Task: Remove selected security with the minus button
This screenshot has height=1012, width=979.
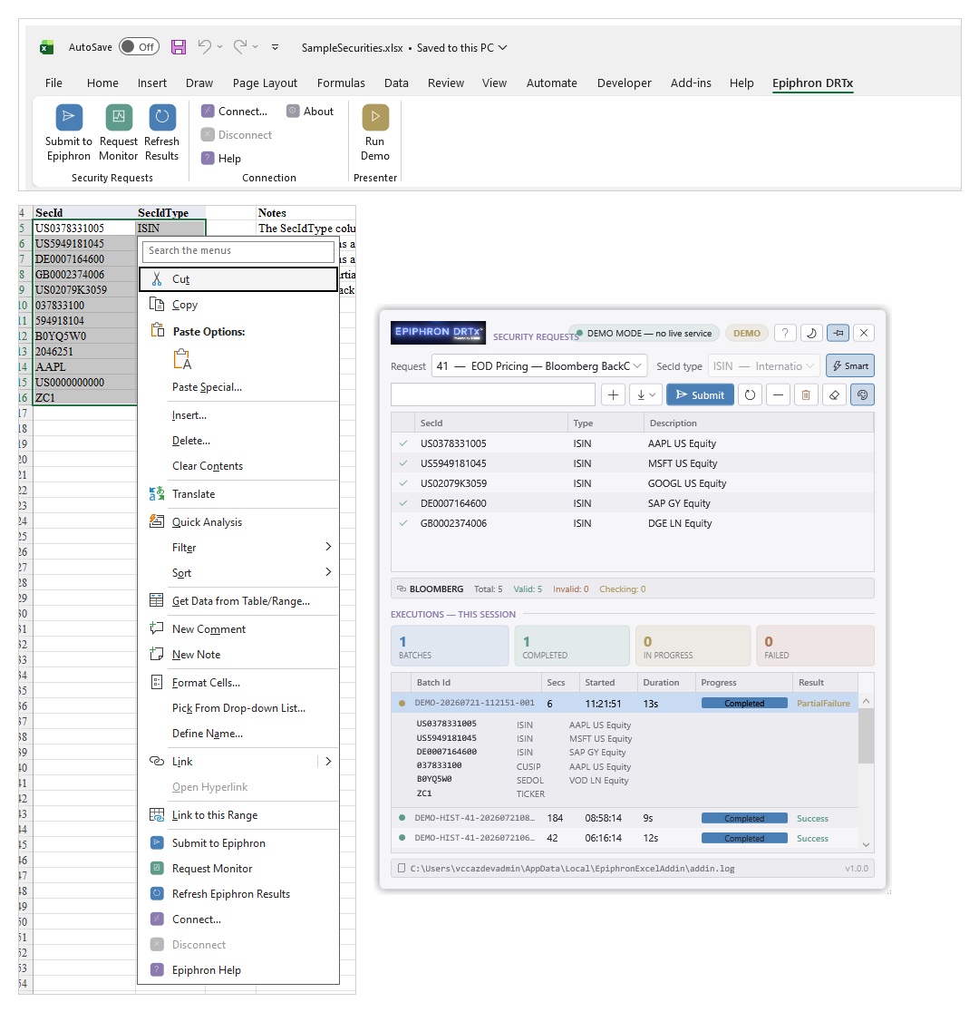Action: (779, 395)
